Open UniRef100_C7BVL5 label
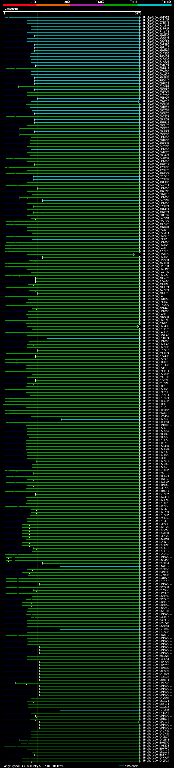Viewport: 174px width, 768px height. tap(156, 350)
